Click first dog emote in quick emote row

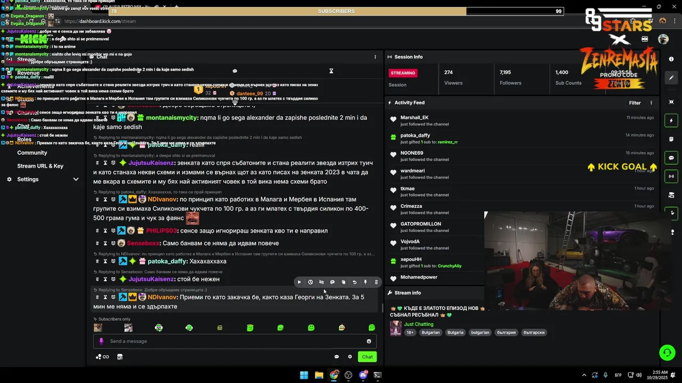[x=98, y=328]
